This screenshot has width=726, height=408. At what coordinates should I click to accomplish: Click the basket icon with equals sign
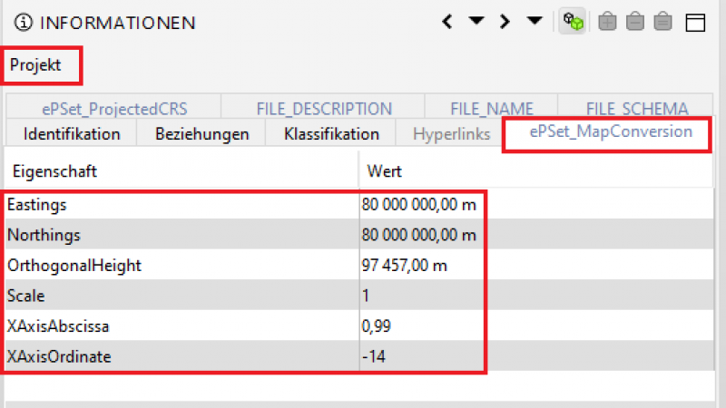coord(663,22)
